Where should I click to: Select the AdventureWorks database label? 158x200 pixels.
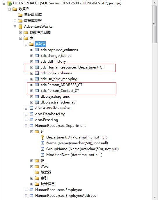click(38, 27)
